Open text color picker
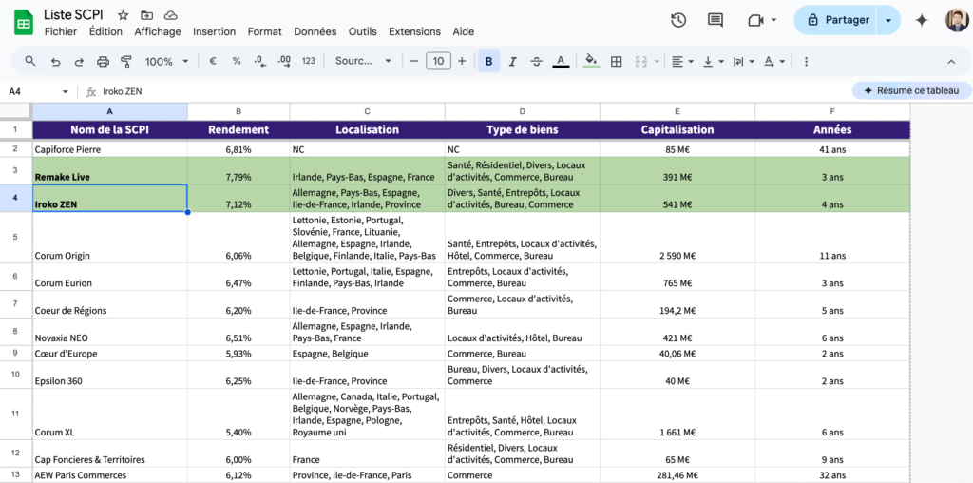The image size is (973, 483). pos(561,61)
